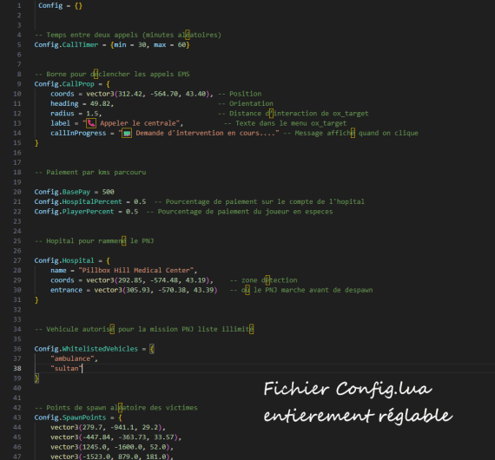The image size is (495, 460).
Task: Click the "Pillbox Hill Medical Center" string
Action: tap(135, 271)
